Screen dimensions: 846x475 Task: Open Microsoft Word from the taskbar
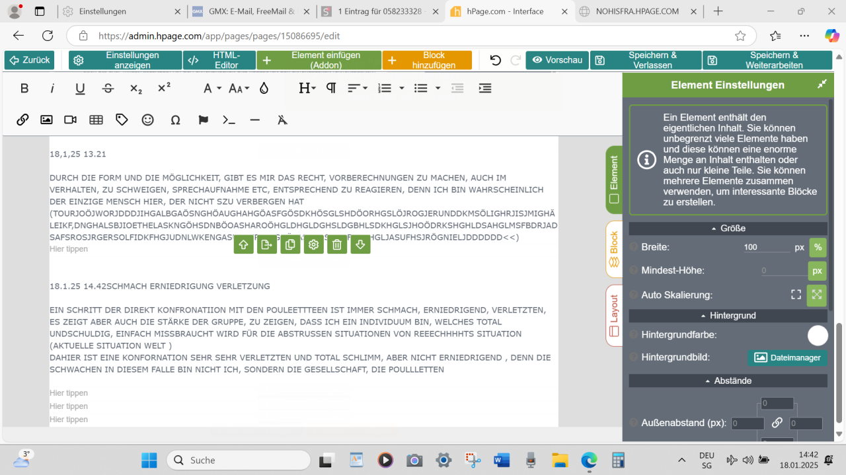(502, 460)
